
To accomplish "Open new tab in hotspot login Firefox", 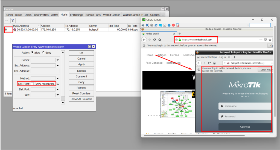I will point(234,57).
